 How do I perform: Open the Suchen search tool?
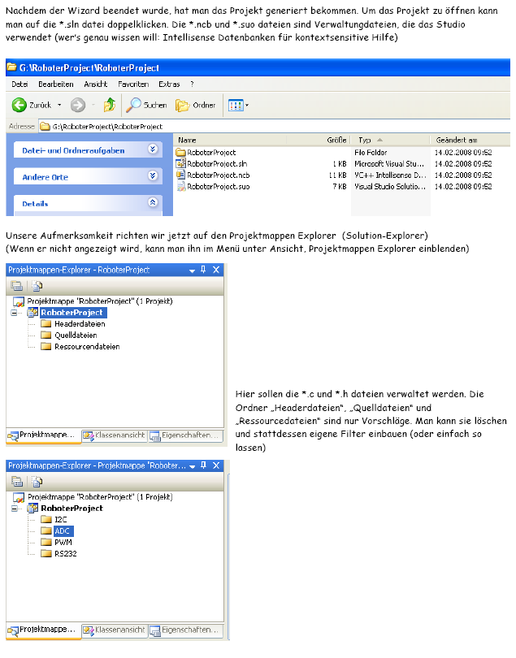pos(146,105)
